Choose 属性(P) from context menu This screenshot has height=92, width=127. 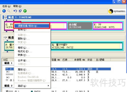pyautogui.click(x=32, y=70)
